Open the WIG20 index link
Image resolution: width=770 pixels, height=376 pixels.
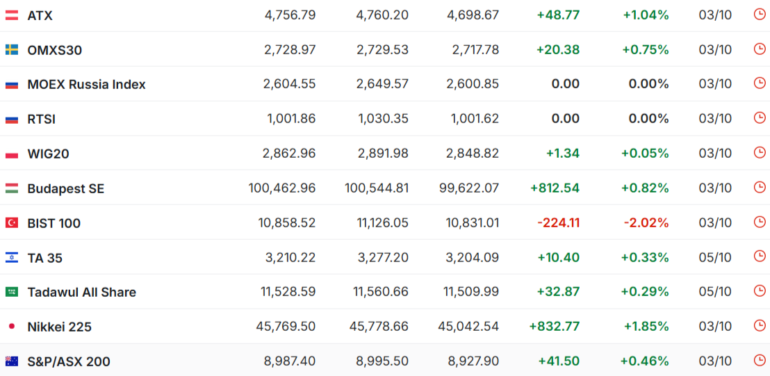[x=48, y=154]
